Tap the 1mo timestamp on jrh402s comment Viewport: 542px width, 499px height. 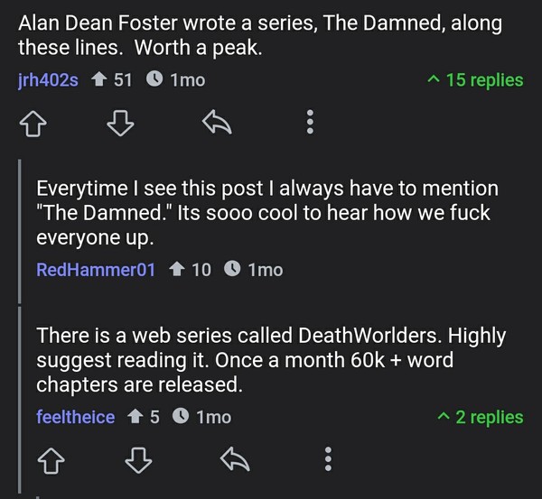click(188, 80)
